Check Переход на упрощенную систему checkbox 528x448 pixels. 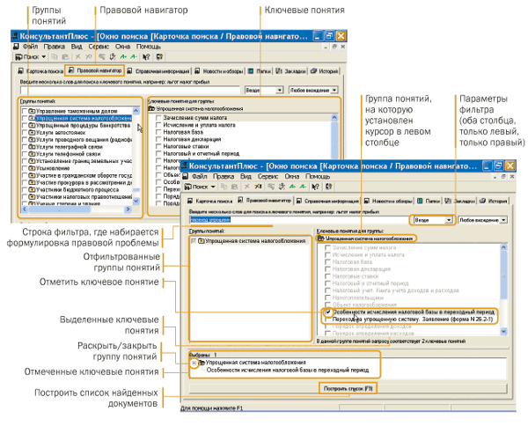[x=327, y=319]
